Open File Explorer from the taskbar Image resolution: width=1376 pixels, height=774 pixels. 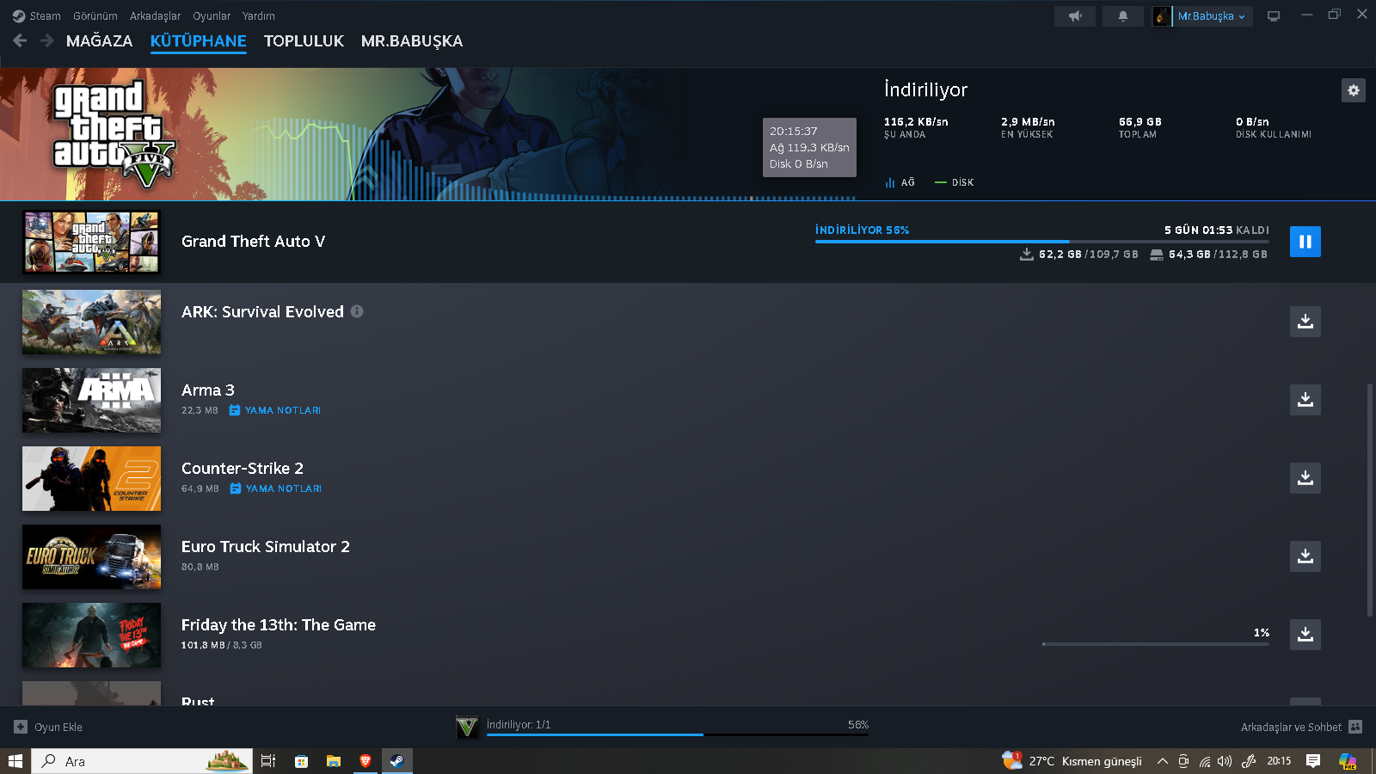click(334, 761)
